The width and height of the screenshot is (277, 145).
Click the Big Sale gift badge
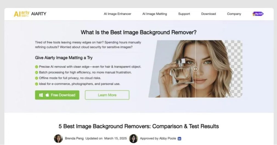[258, 14]
